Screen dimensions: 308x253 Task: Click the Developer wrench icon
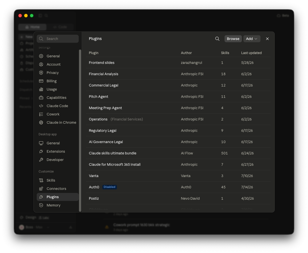41,160
